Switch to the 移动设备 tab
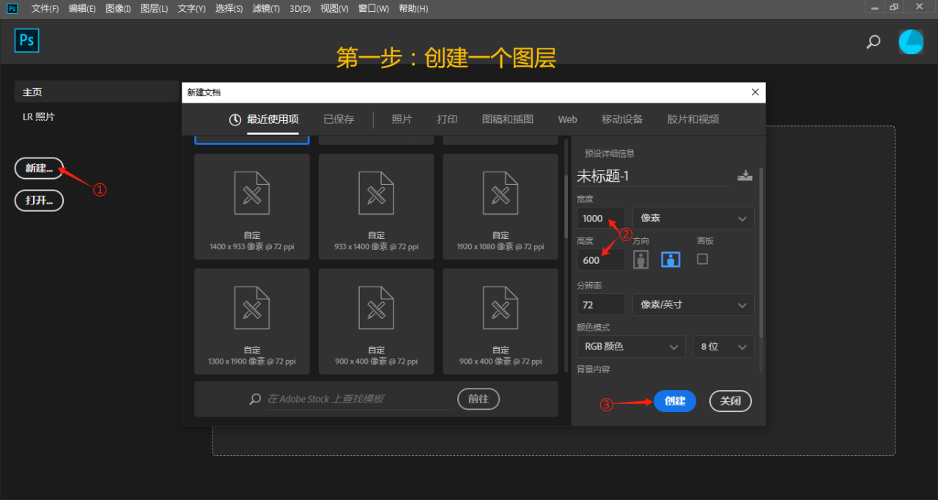938x500 pixels. pyautogui.click(x=622, y=120)
